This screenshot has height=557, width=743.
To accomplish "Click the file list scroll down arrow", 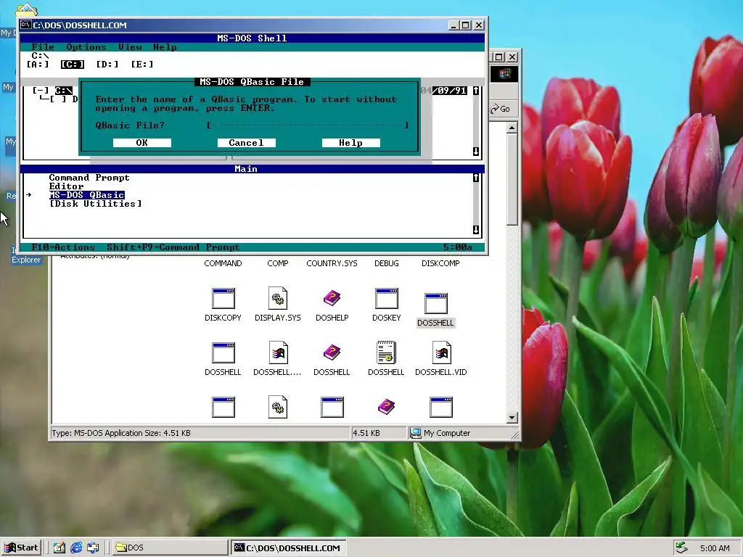I will click(x=476, y=151).
